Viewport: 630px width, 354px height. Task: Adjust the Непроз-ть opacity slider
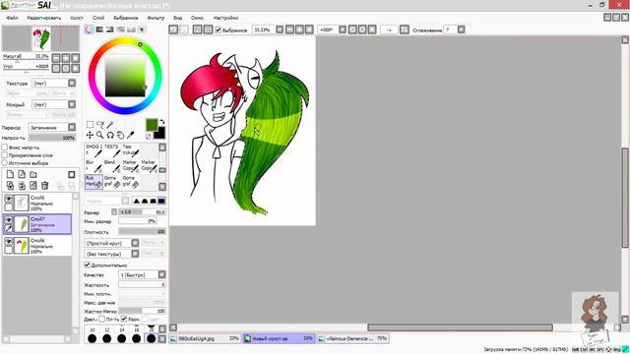coord(52,138)
